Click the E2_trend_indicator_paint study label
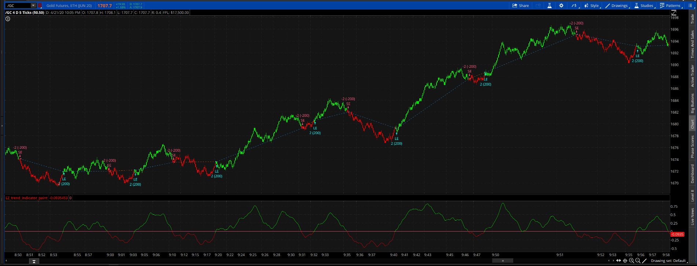The width and height of the screenshot is (697, 266). (26, 198)
